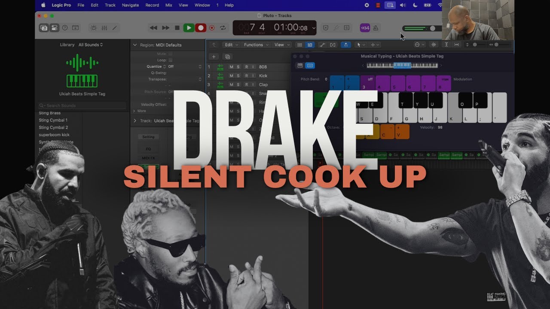Record-enable the Clap track
The height and width of the screenshot is (309, 550).
(x=246, y=85)
